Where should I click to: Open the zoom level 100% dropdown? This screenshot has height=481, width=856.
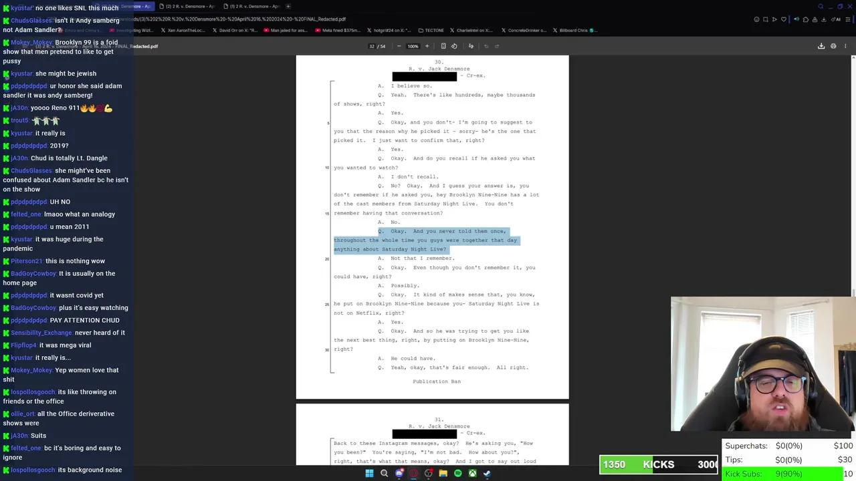point(413,46)
